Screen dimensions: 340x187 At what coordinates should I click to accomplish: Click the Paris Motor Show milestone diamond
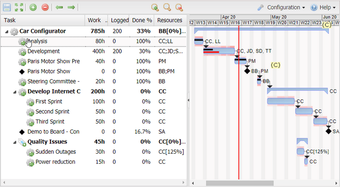247,71
